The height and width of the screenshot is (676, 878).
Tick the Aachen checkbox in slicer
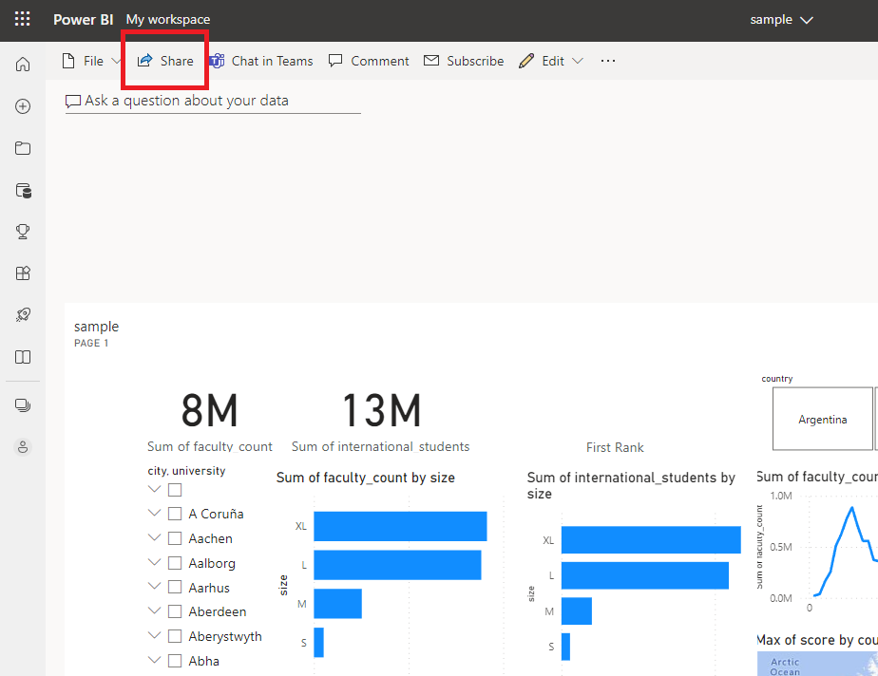click(175, 538)
